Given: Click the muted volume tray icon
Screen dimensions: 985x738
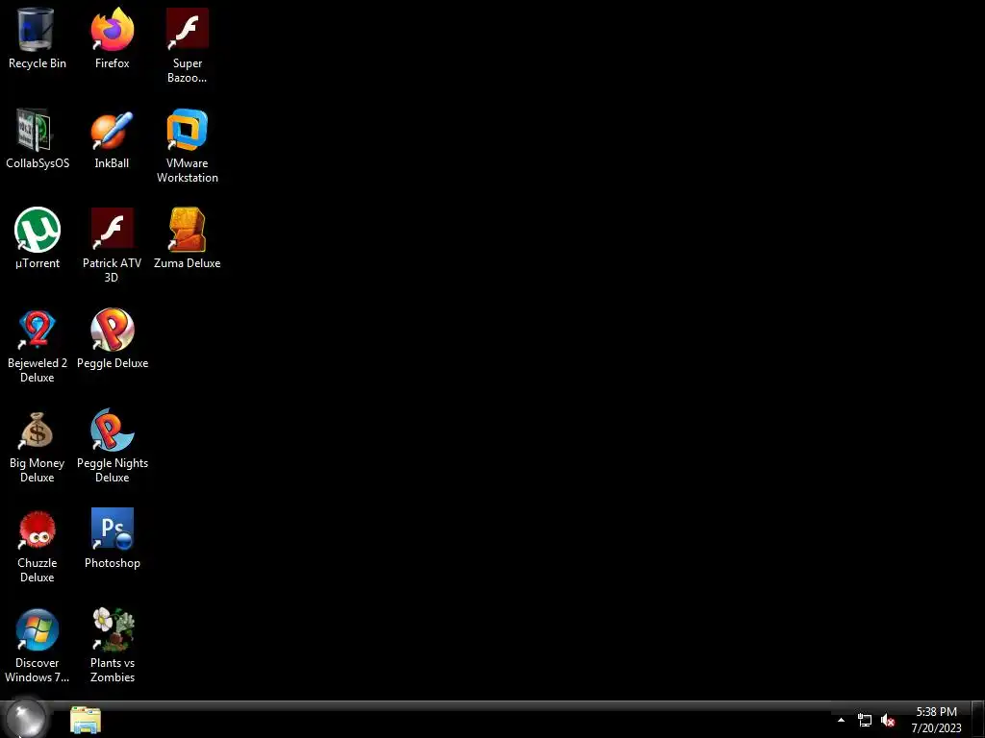Looking at the screenshot, I should point(888,721).
